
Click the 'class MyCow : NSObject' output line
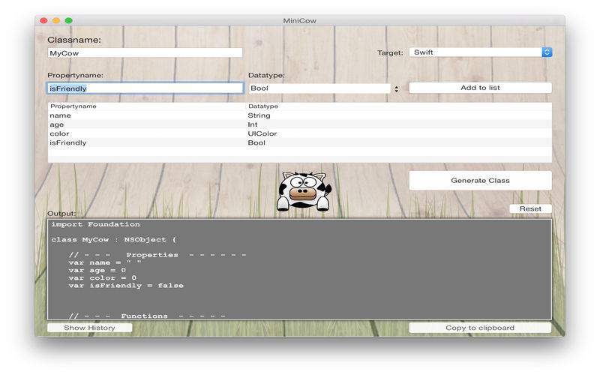click(x=114, y=239)
